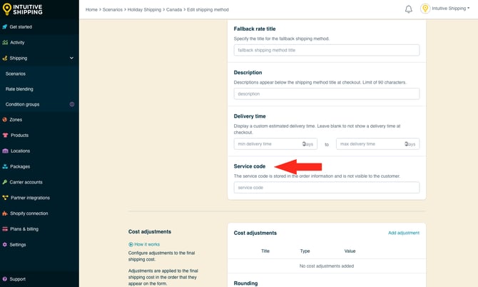The width and height of the screenshot is (478, 287).
Task: Click the fallback shipping method title field
Action: click(x=326, y=51)
